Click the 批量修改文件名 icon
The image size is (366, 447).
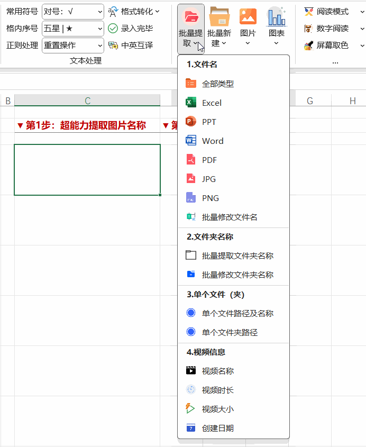coord(191,217)
